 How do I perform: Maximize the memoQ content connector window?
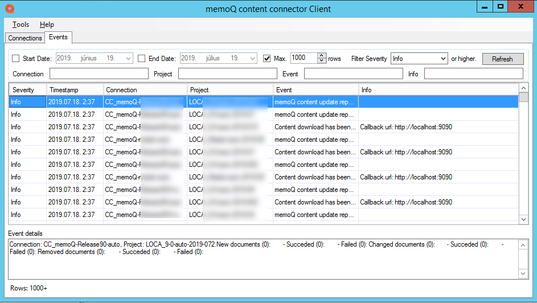coord(501,6)
